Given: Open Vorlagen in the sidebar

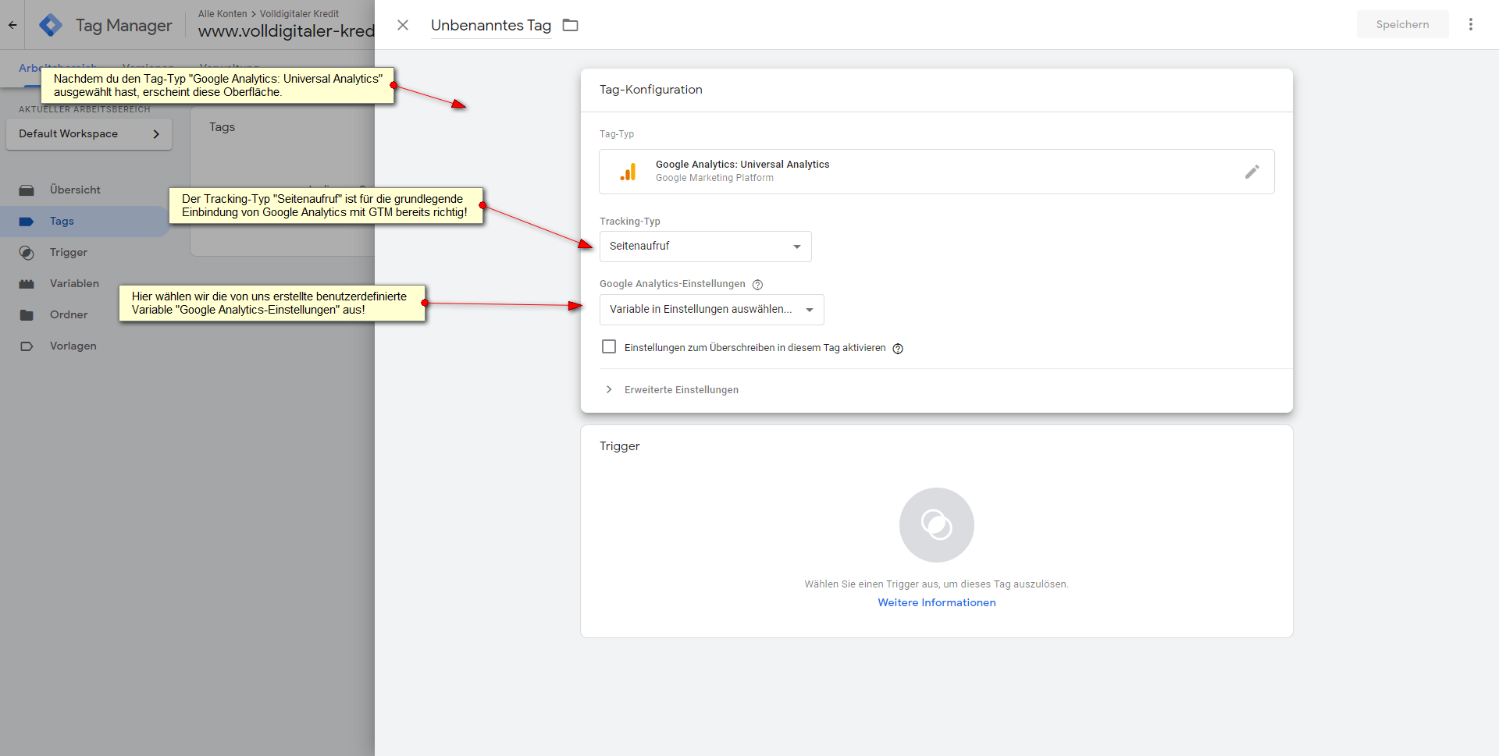Looking at the screenshot, I should (x=73, y=346).
